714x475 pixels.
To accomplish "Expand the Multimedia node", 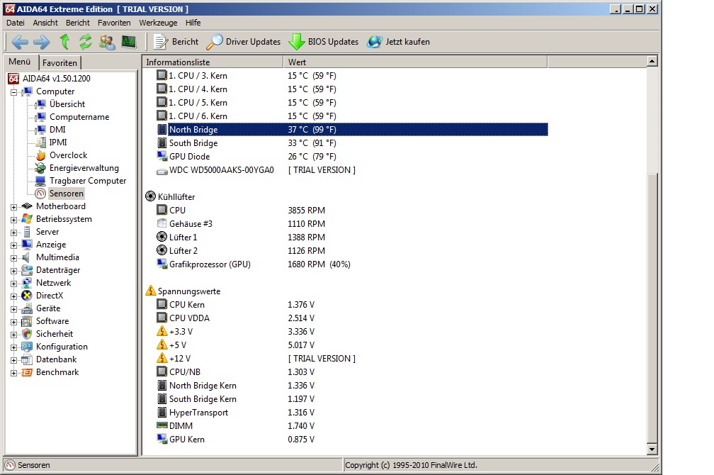I will pos(13,258).
